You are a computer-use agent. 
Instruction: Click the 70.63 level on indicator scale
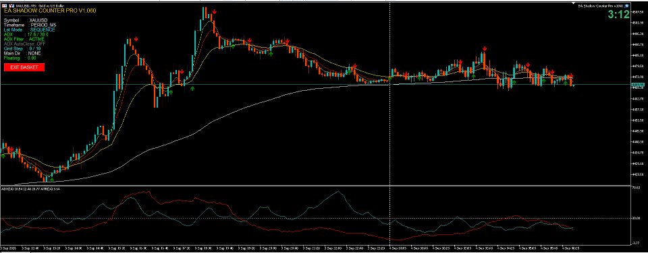637,188
